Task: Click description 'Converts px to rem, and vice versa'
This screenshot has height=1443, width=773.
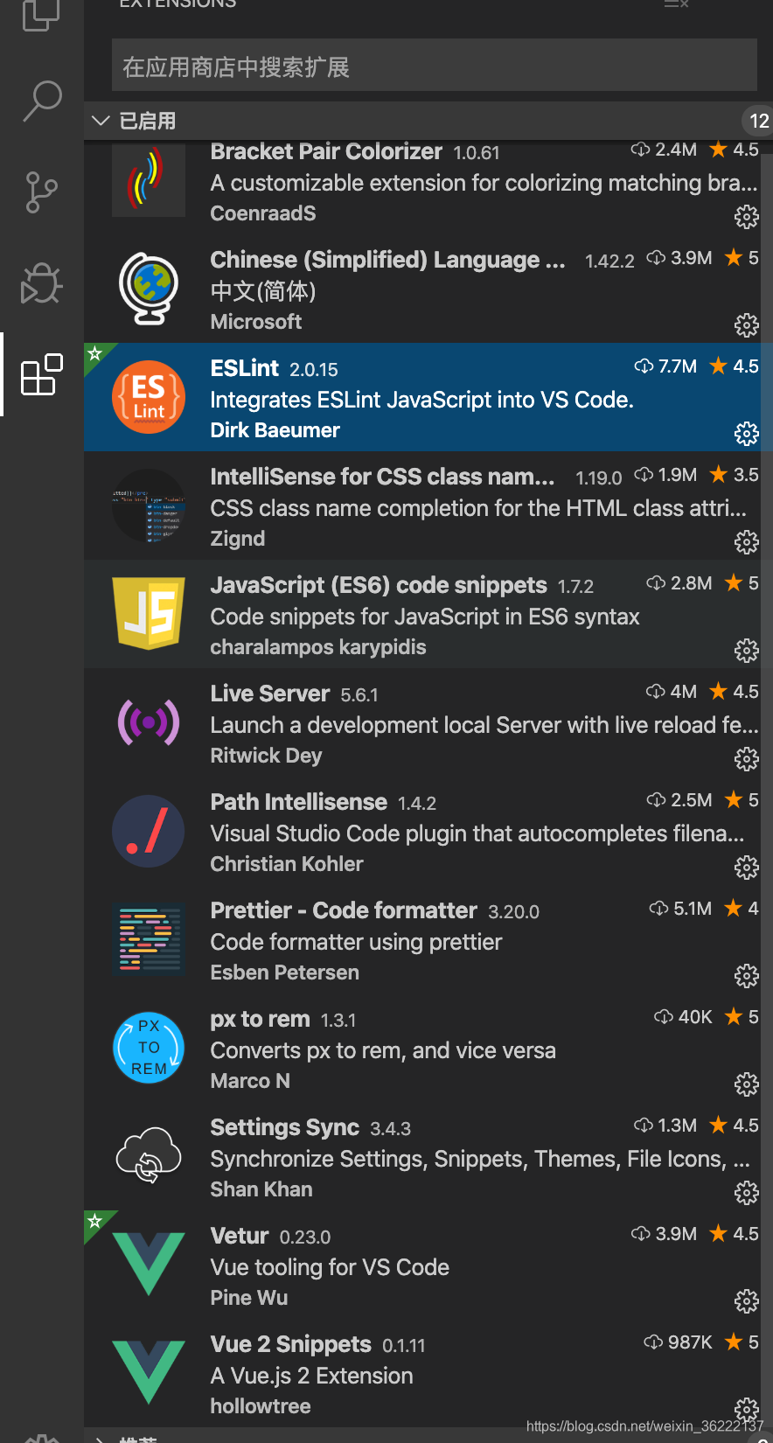Action: pyautogui.click(x=383, y=1050)
